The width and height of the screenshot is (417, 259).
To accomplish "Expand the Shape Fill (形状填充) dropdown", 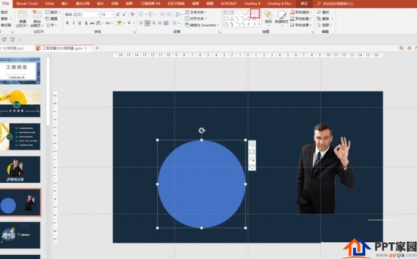I will coord(311,13).
